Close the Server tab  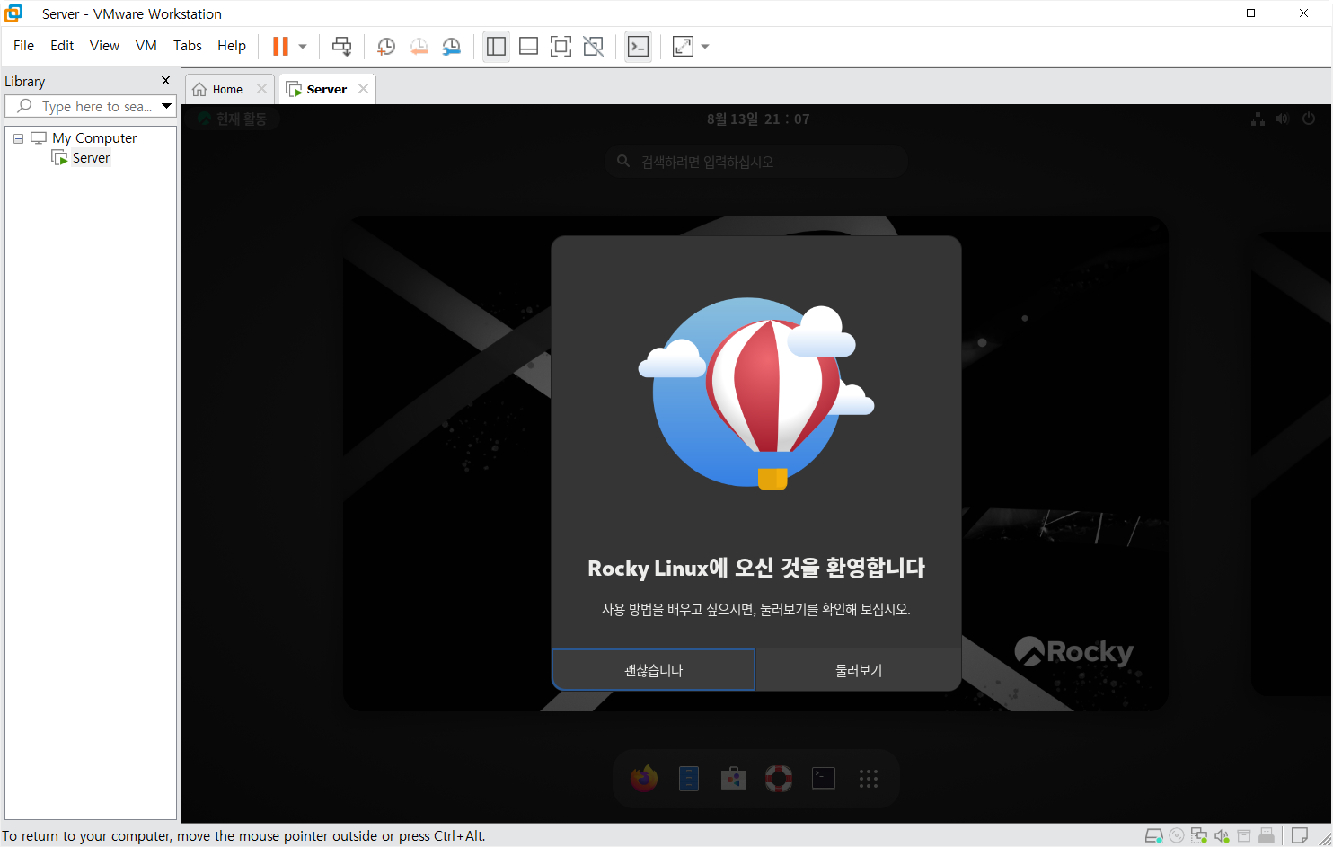pyautogui.click(x=363, y=89)
